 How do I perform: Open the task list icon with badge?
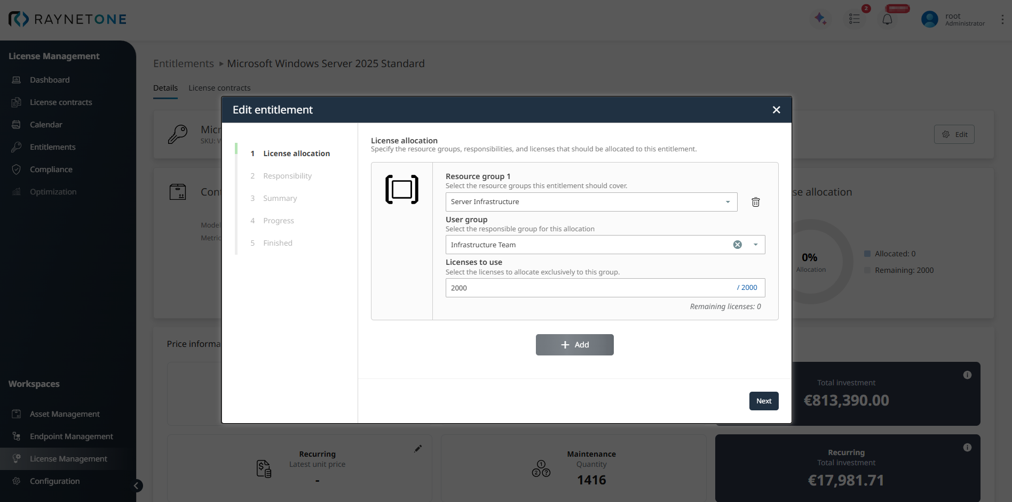coord(855,19)
